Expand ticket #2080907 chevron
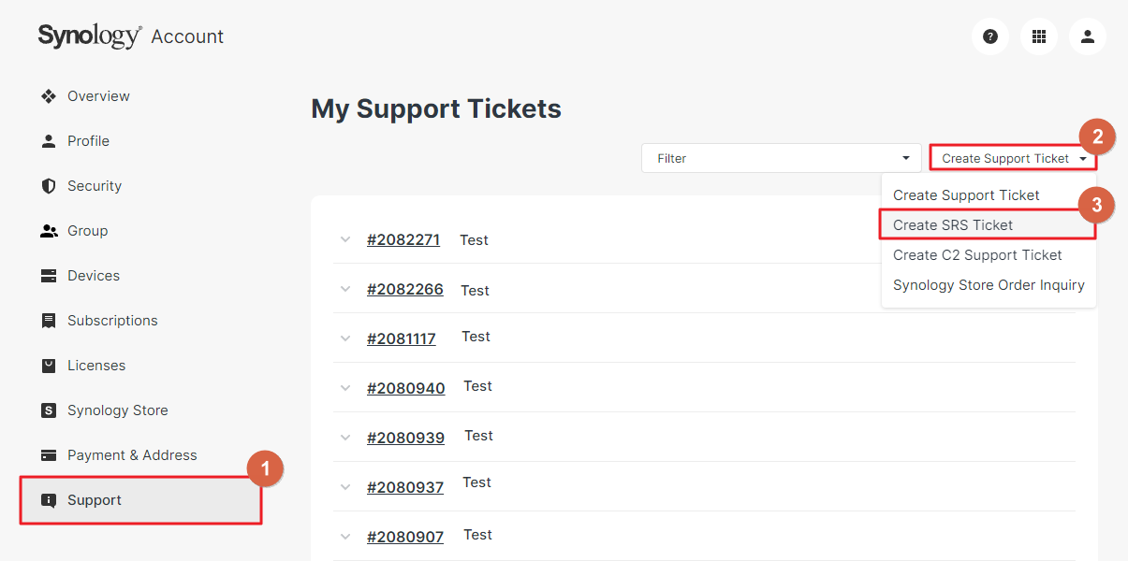This screenshot has width=1128, height=561. point(345,537)
